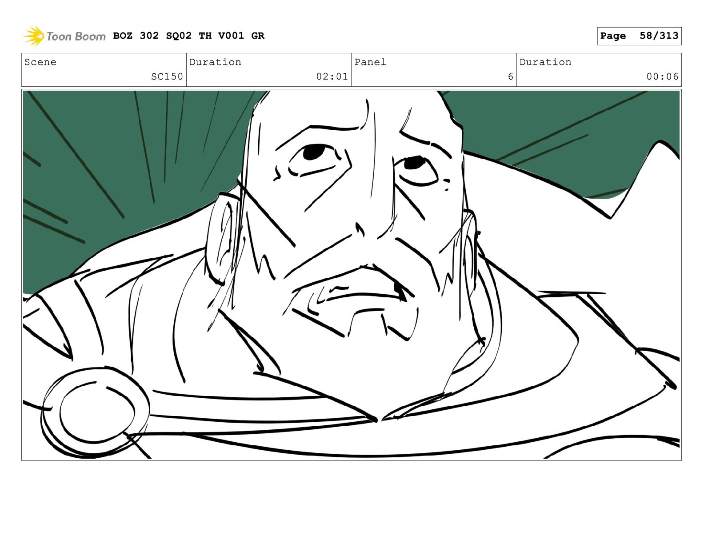Select panel duration value '00:06'
Viewport: 704px width, 544px height.
pyautogui.click(x=662, y=76)
